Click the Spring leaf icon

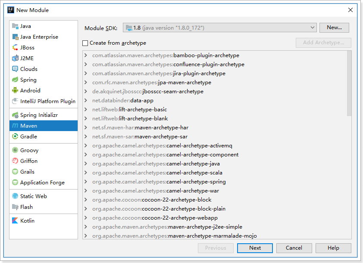pyautogui.click(x=15, y=80)
